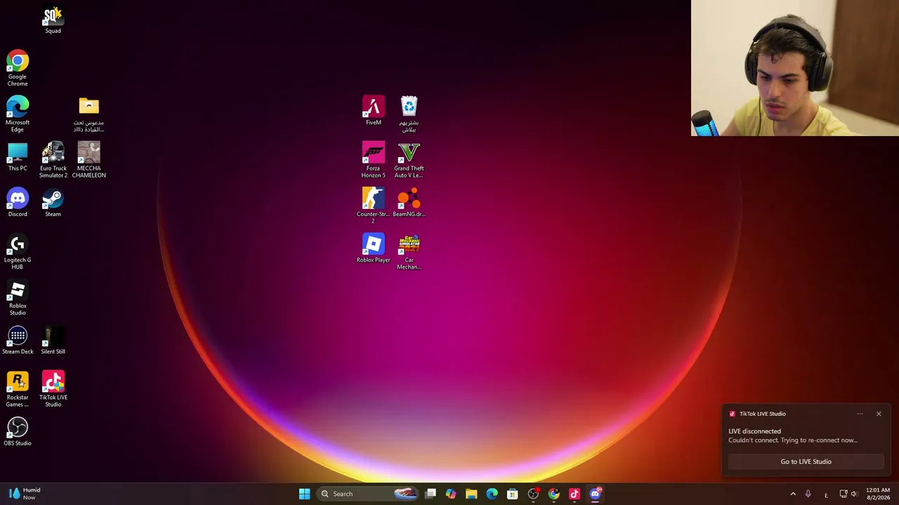Viewport: 899px width, 505px height.
Task: Select the Recycle Bin desktop icon
Action: point(409,114)
